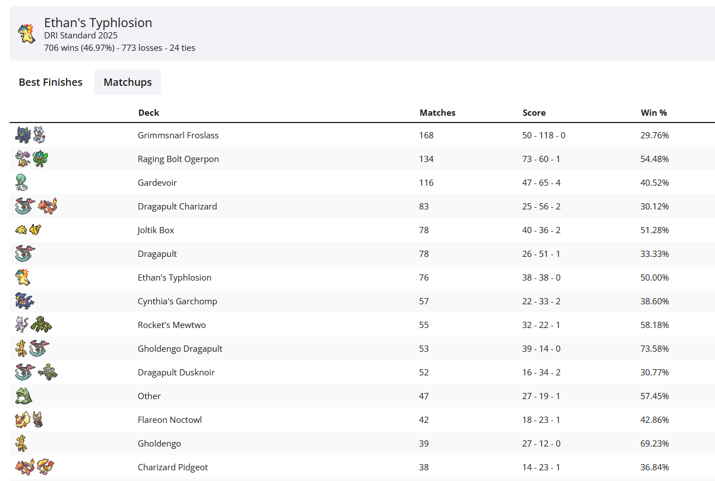
Task: Open the Grimmsnarl Froslass deck link
Action: 178,135
